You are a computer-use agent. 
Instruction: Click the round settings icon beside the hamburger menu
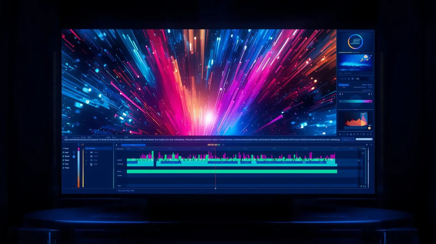367,145
